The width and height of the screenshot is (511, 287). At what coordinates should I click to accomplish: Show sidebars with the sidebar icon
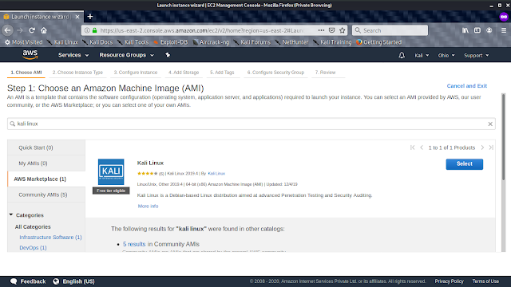[477, 30]
